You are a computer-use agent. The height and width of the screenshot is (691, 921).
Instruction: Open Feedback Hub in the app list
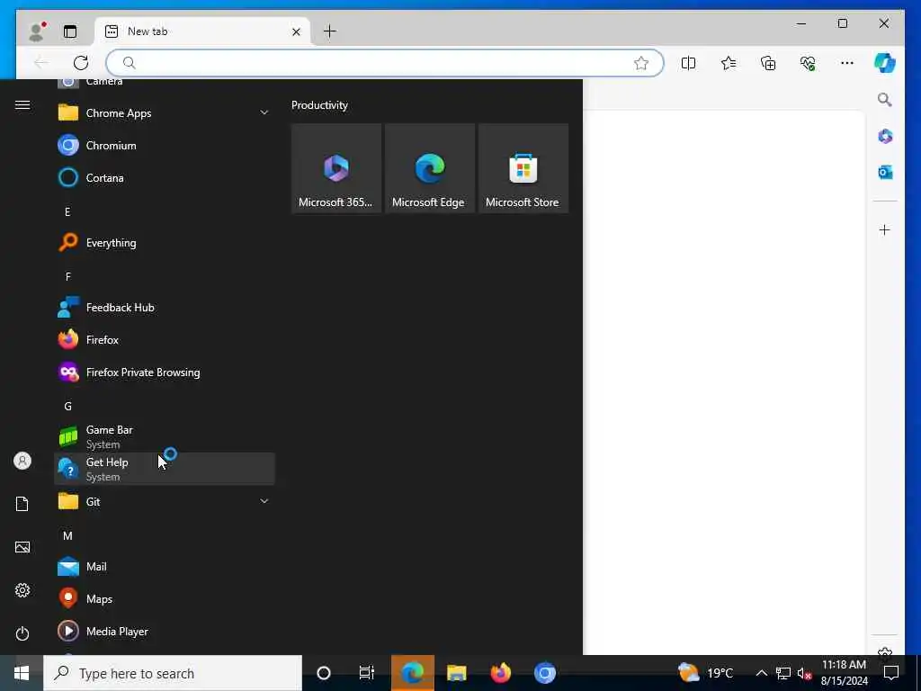[x=165, y=308]
